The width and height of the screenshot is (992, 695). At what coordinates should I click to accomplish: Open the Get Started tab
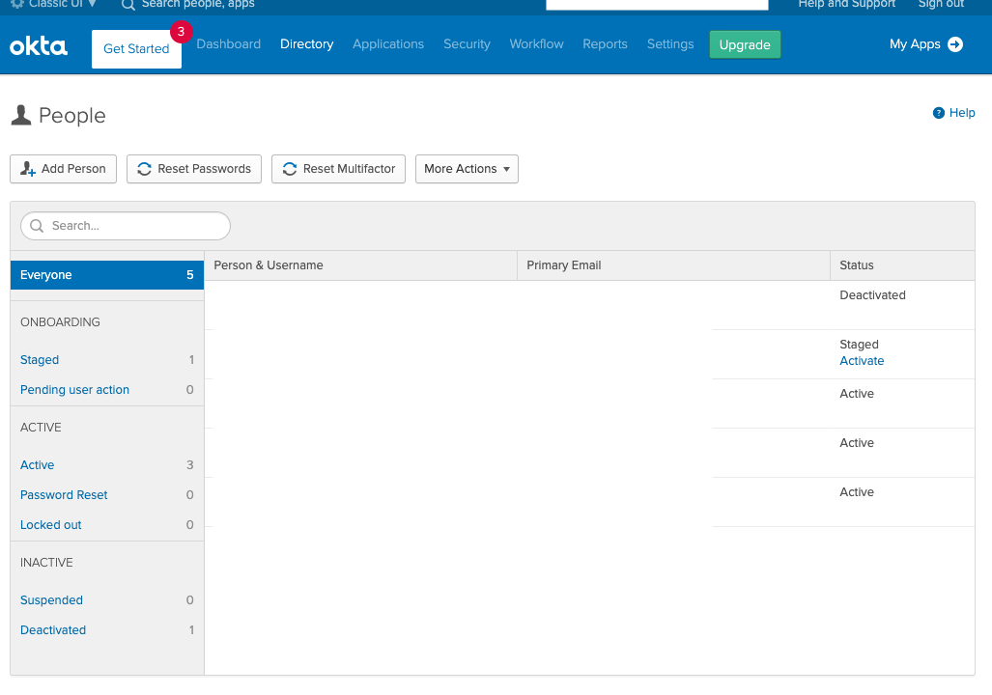pyautogui.click(x=136, y=48)
